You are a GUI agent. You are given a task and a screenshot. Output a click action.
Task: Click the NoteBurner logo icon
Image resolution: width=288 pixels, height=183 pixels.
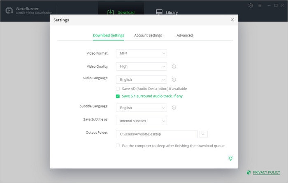pos(9,10)
